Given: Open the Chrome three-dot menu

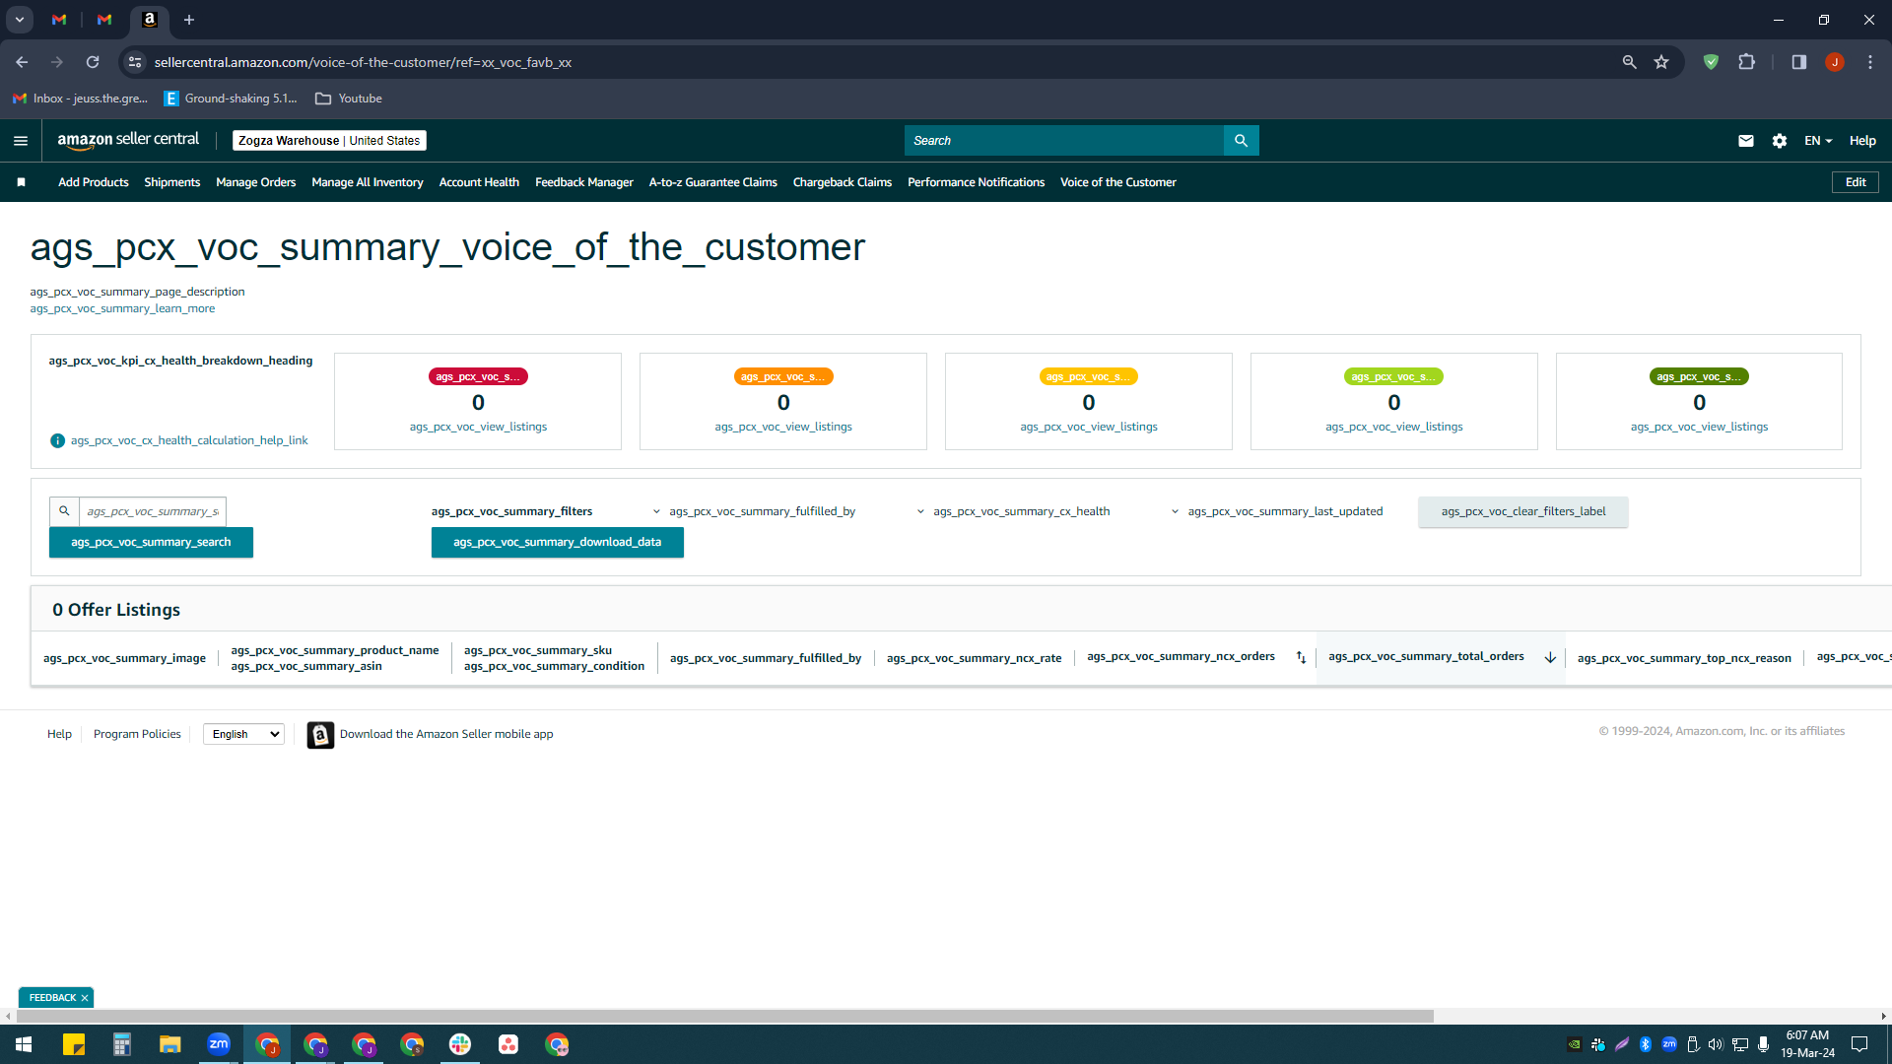Looking at the screenshot, I should coord(1869,62).
